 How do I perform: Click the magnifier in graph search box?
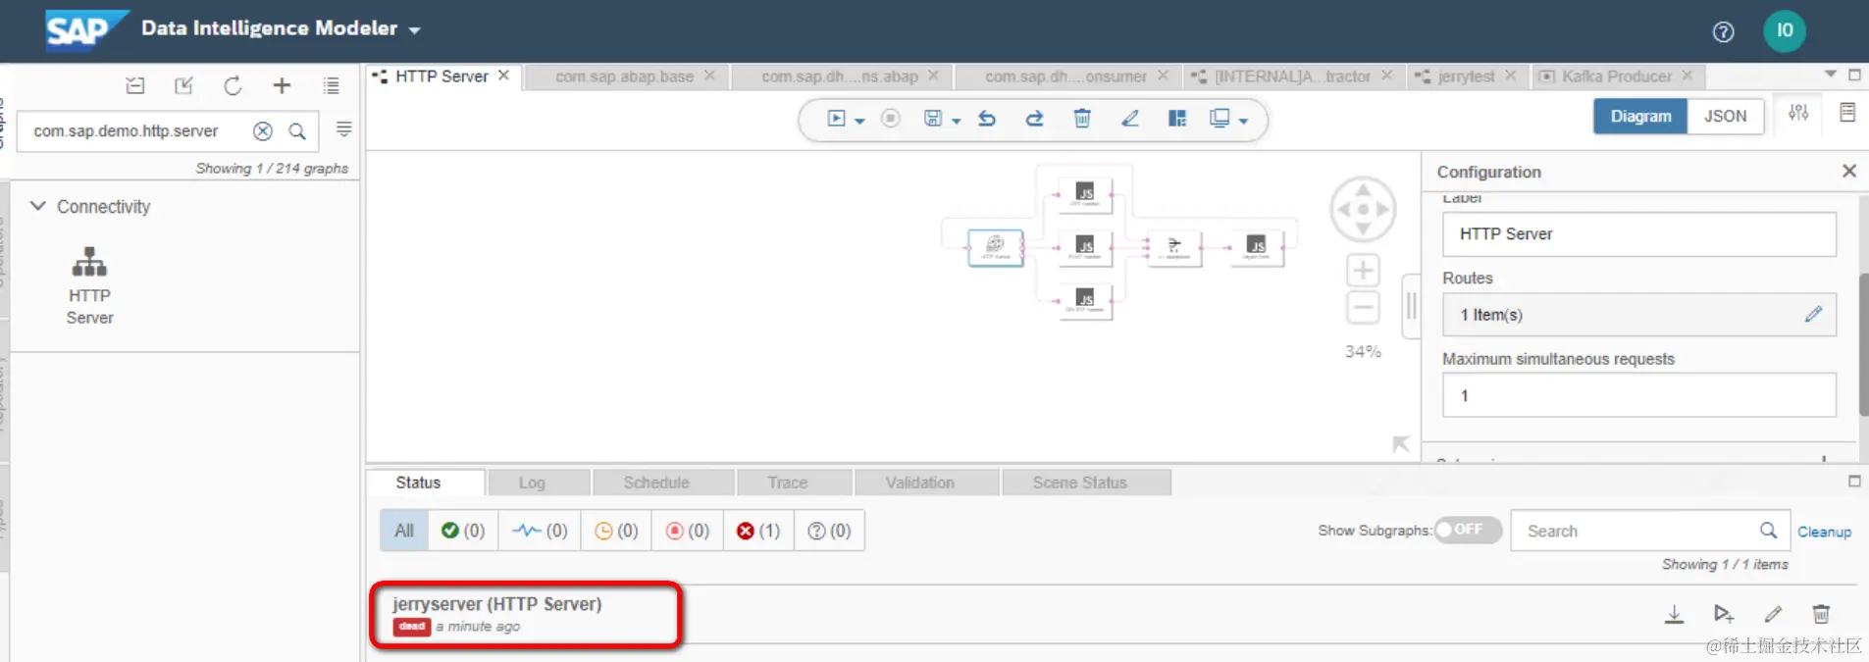(x=297, y=131)
